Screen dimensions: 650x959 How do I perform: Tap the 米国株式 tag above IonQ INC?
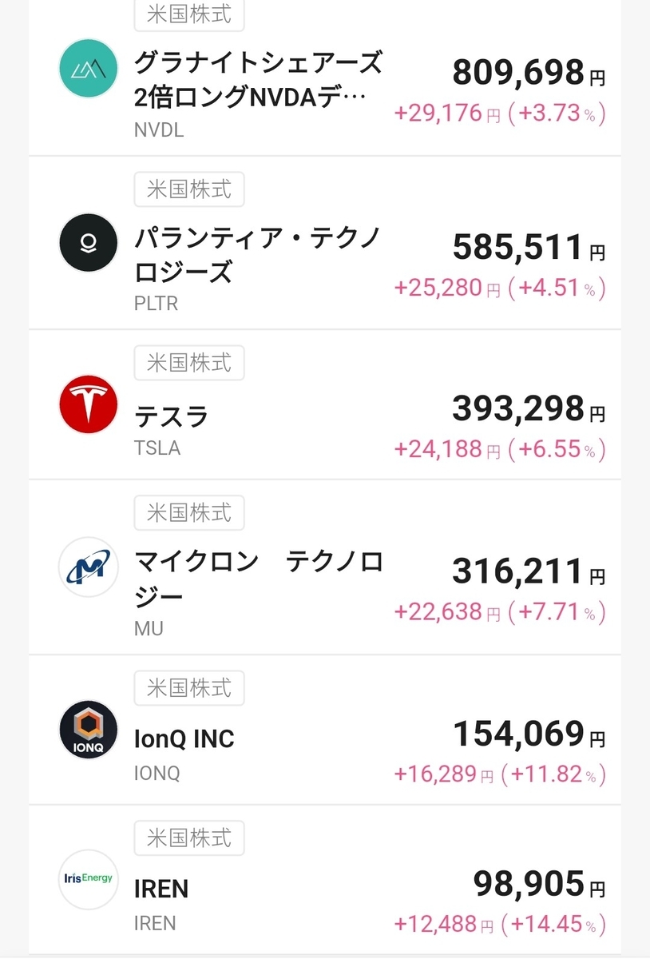[x=189, y=687]
